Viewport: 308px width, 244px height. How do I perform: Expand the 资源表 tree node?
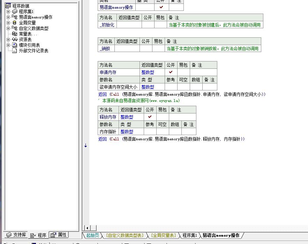point(8,39)
